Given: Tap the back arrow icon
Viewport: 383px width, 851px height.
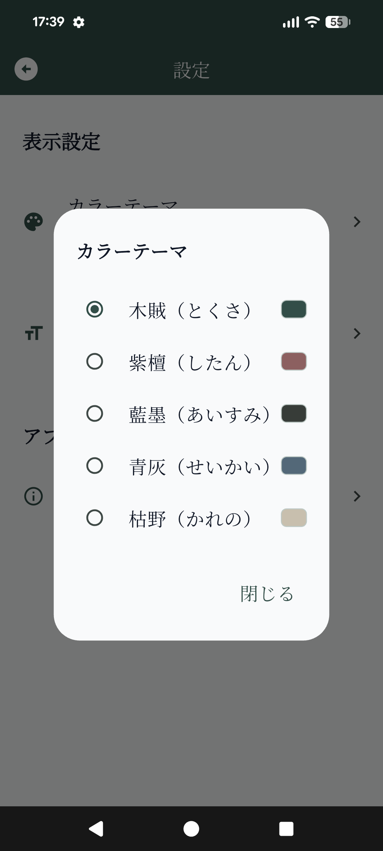Looking at the screenshot, I should (x=26, y=69).
